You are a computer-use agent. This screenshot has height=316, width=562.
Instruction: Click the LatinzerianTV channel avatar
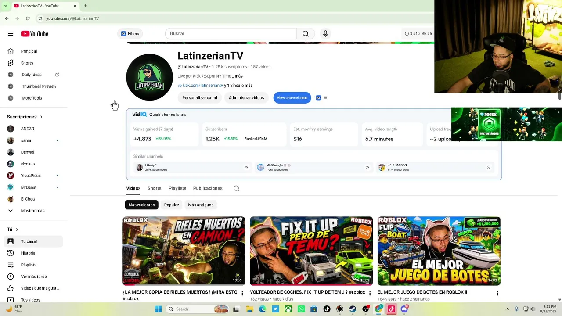[x=149, y=77]
